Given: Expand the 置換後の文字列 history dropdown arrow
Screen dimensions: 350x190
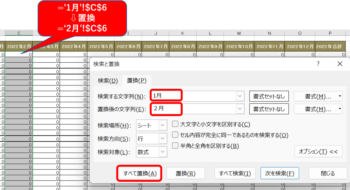Looking at the screenshot, I should (240, 109).
